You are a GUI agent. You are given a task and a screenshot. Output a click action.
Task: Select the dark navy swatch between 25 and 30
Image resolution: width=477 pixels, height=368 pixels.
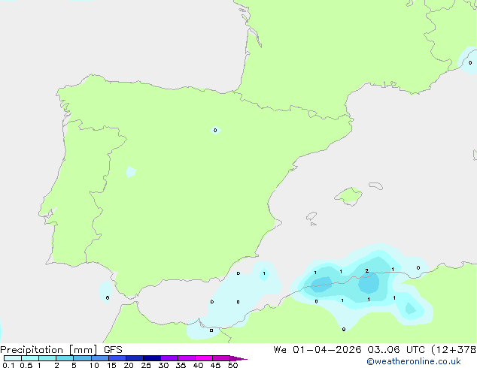[x=152, y=358]
